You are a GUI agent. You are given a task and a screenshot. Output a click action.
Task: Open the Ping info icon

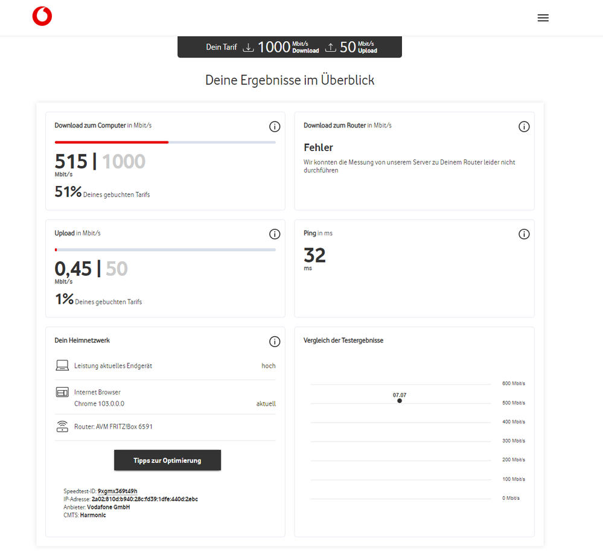coord(524,234)
